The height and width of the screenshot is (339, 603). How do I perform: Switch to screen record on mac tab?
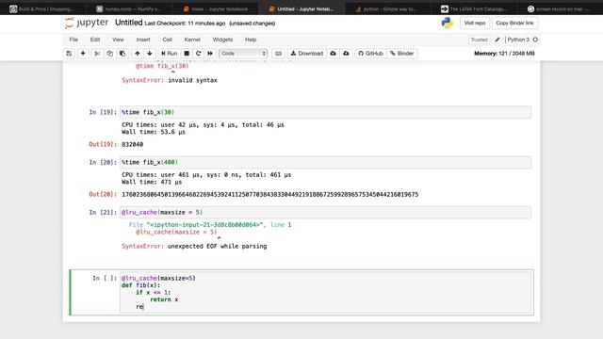coord(560,8)
